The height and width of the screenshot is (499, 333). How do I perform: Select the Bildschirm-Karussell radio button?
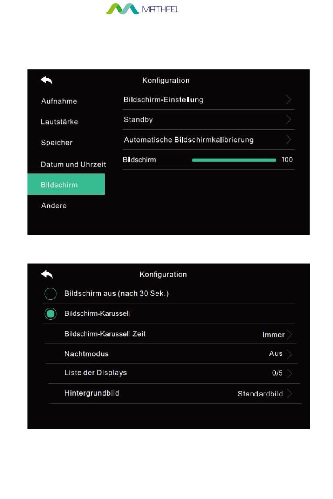(x=50, y=314)
